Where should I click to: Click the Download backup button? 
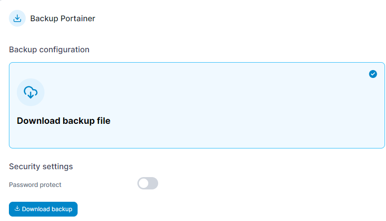pos(43,209)
